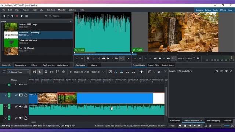Toggle Project Monitor edit mode grid button

[173, 59]
